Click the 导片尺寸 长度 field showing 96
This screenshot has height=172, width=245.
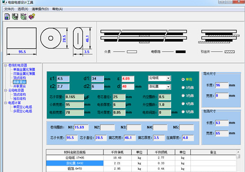click(222, 85)
